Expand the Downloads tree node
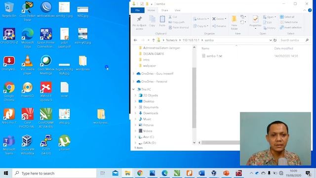The image size is (316, 178). tap(135, 113)
